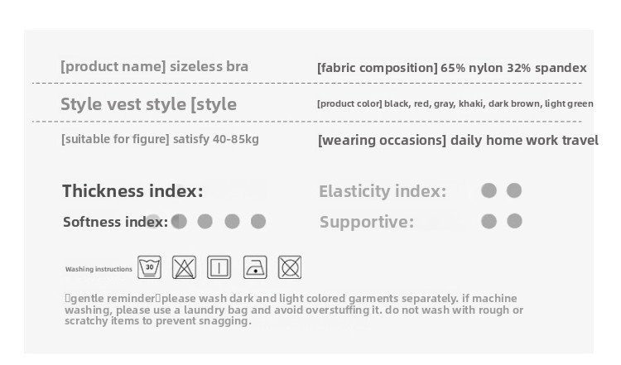This screenshot has height=365, width=621.
Task: Select the rightmost Softness index dot
Action: click(258, 221)
